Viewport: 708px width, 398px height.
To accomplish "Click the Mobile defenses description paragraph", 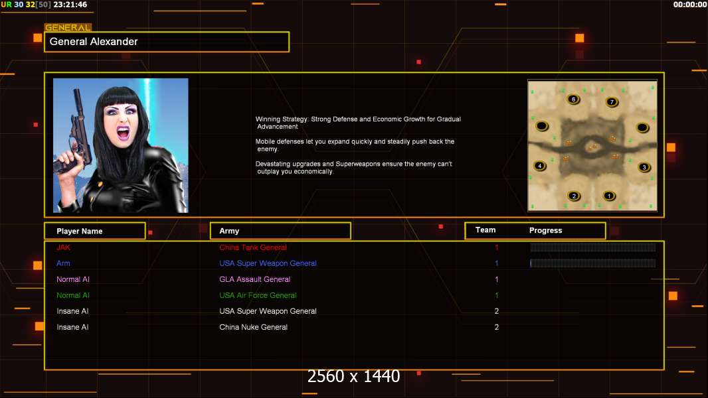I will point(355,145).
